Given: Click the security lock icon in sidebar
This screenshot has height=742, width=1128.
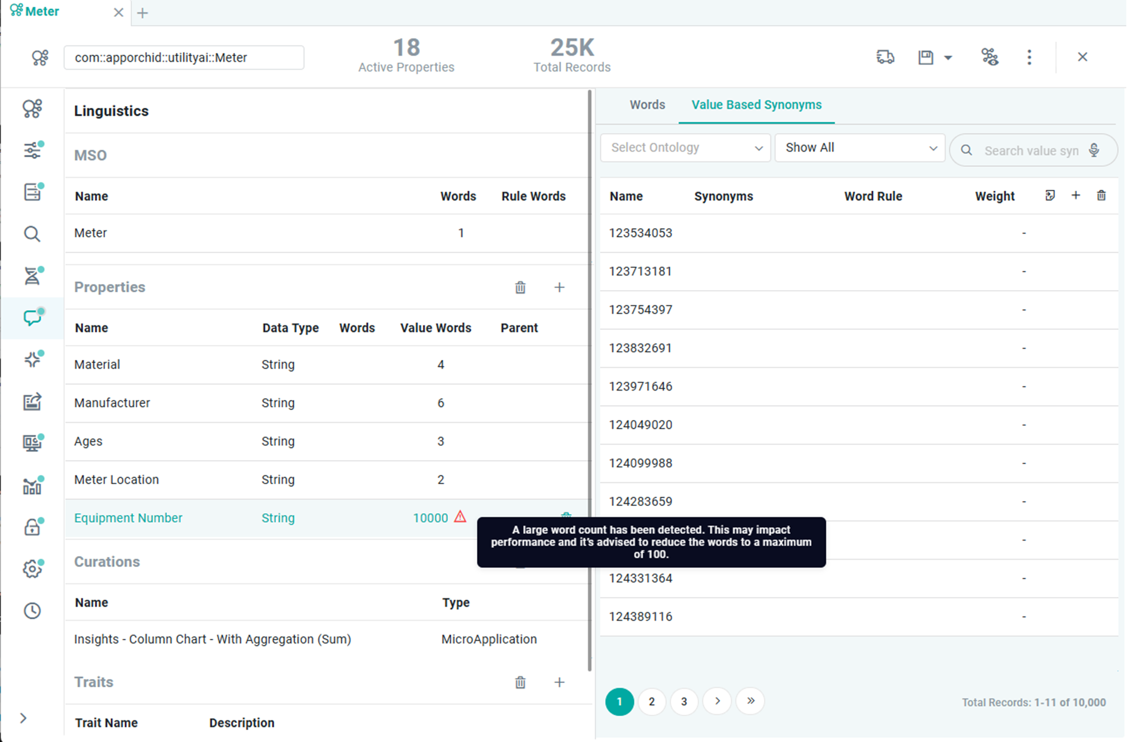Looking at the screenshot, I should coord(32,527).
